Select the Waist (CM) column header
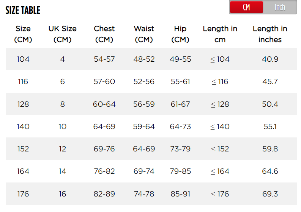Viewport: 301px width, 212px height. pyautogui.click(x=144, y=34)
